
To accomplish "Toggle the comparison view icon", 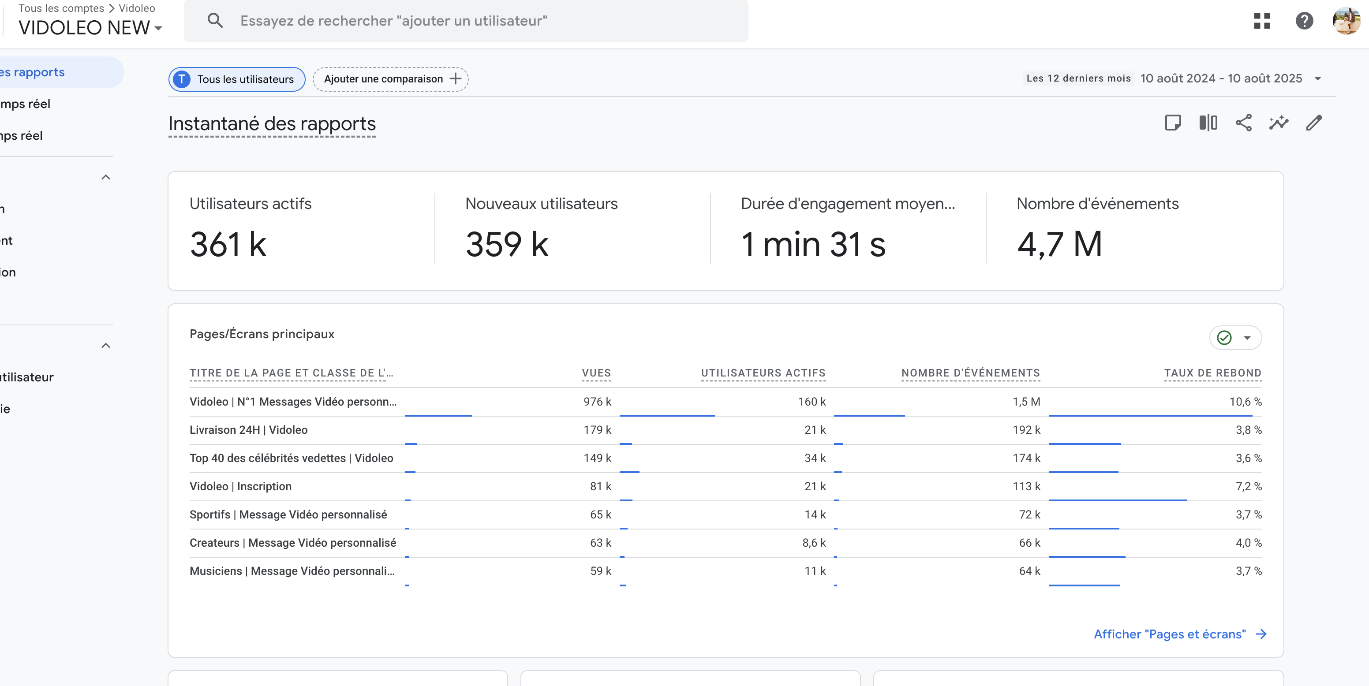I will click(1208, 123).
